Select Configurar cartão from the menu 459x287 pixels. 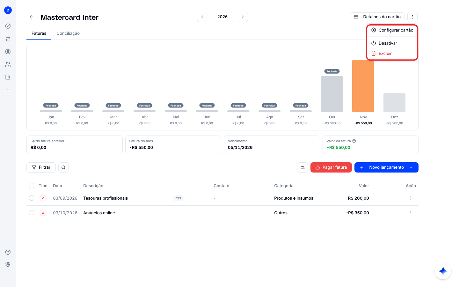point(392,30)
